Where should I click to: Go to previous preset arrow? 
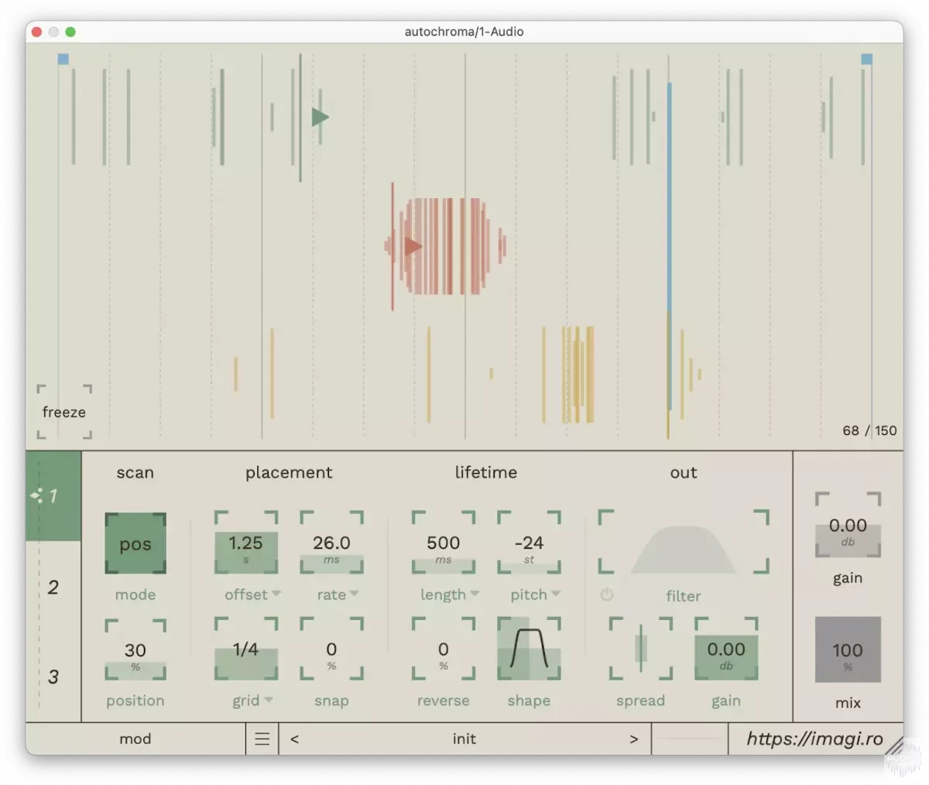pyautogui.click(x=294, y=739)
